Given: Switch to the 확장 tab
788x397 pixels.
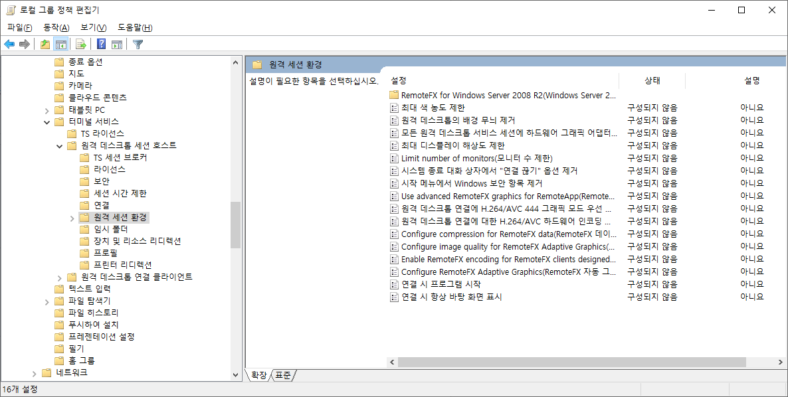Looking at the screenshot, I should [x=258, y=375].
